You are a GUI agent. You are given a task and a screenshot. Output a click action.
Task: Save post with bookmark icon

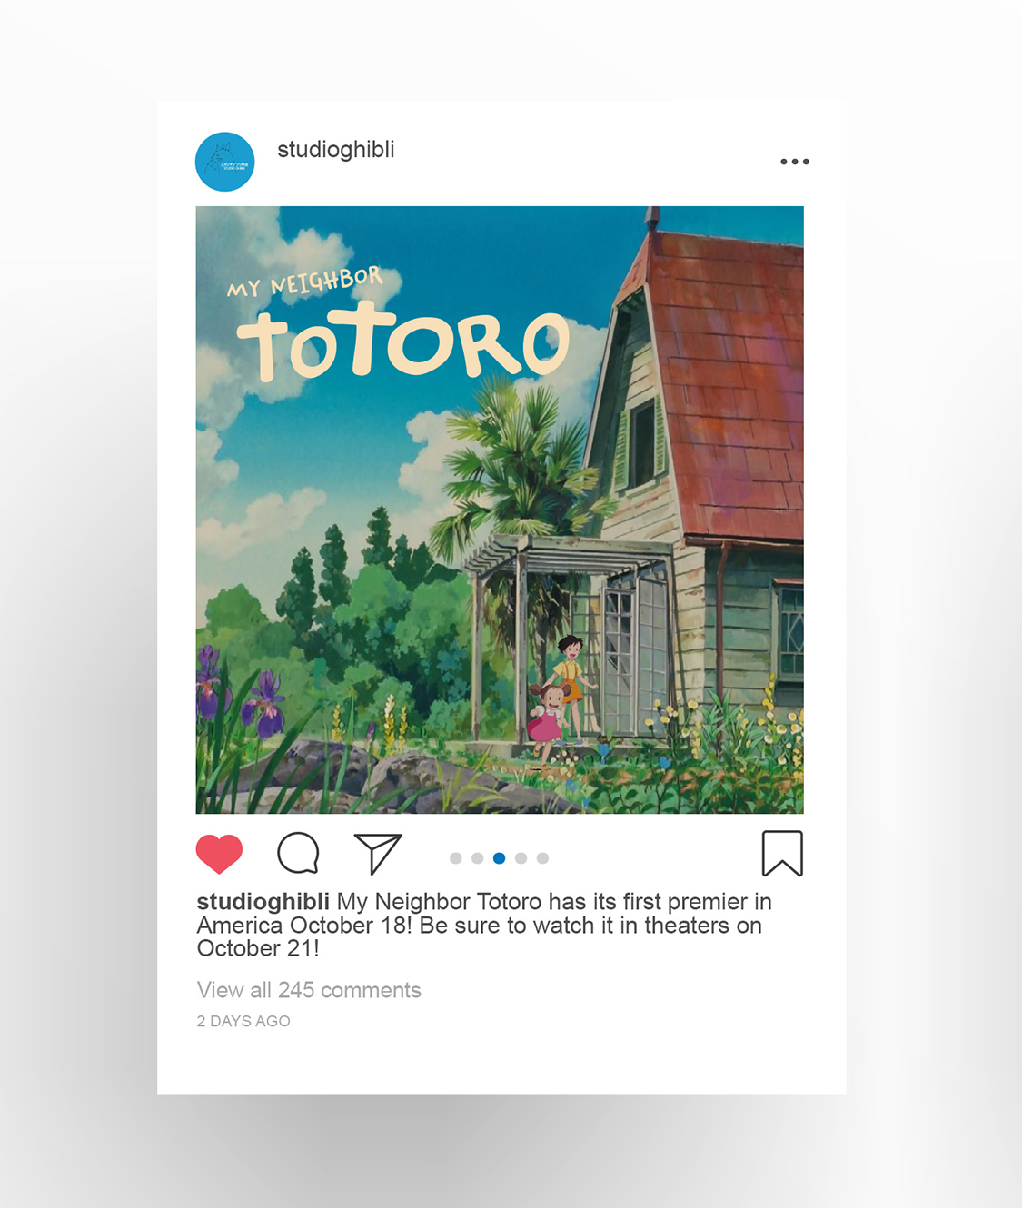pos(782,853)
